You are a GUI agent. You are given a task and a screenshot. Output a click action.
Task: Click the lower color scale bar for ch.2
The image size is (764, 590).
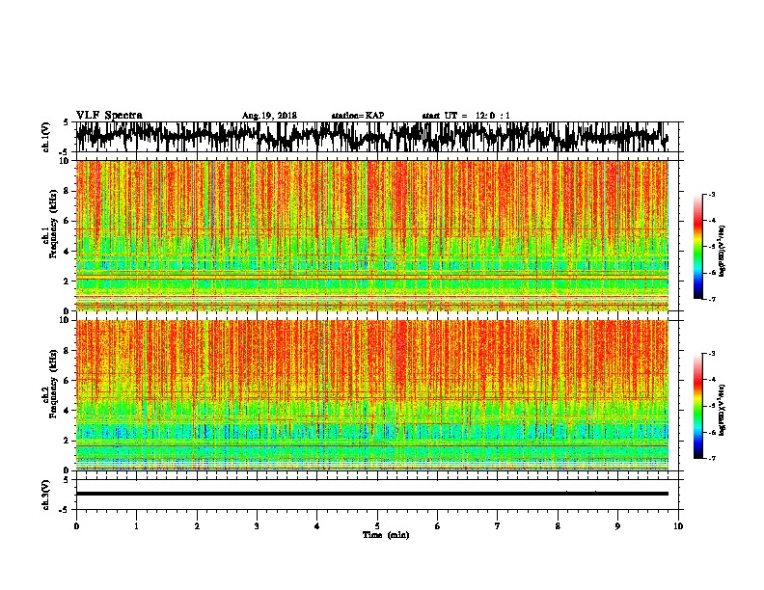pos(698,406)
